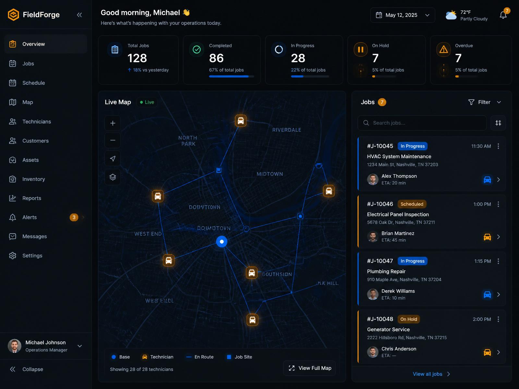Click the Completed checkmark icon
This screenshot has width=519, height=389.
(197, 49)
